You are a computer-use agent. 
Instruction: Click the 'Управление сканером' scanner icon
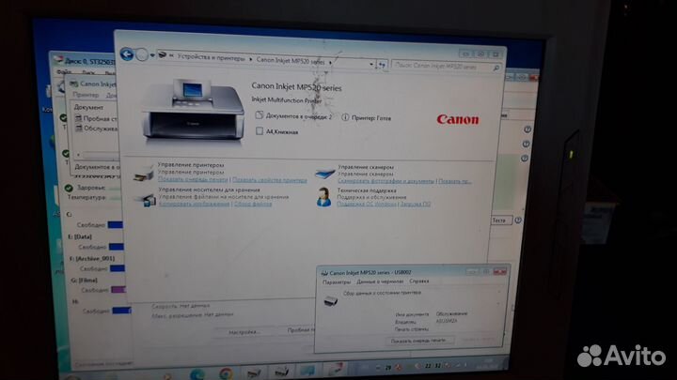click(325, 174)
